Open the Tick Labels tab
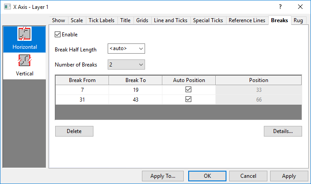This screenshot has height=184, width=311. pyautogui.click(x=101, y=20)
